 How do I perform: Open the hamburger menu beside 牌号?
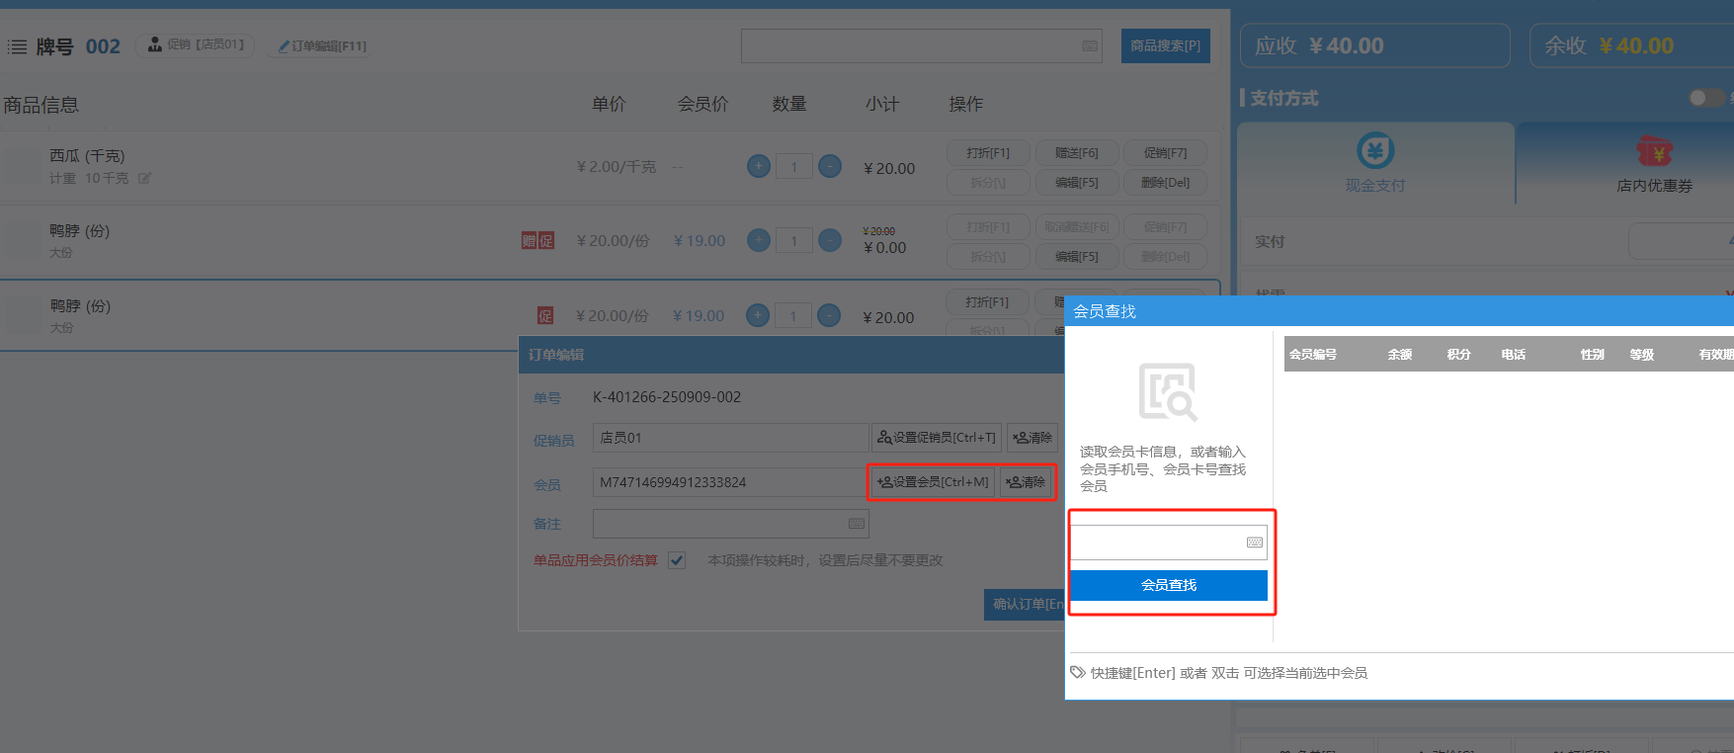point(17,46)
